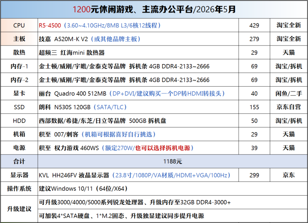Image resolution: width=308 pixels, height=223 pixels.
Task: Select the 内存-1 label cell
Action: [x=19, y=66]
